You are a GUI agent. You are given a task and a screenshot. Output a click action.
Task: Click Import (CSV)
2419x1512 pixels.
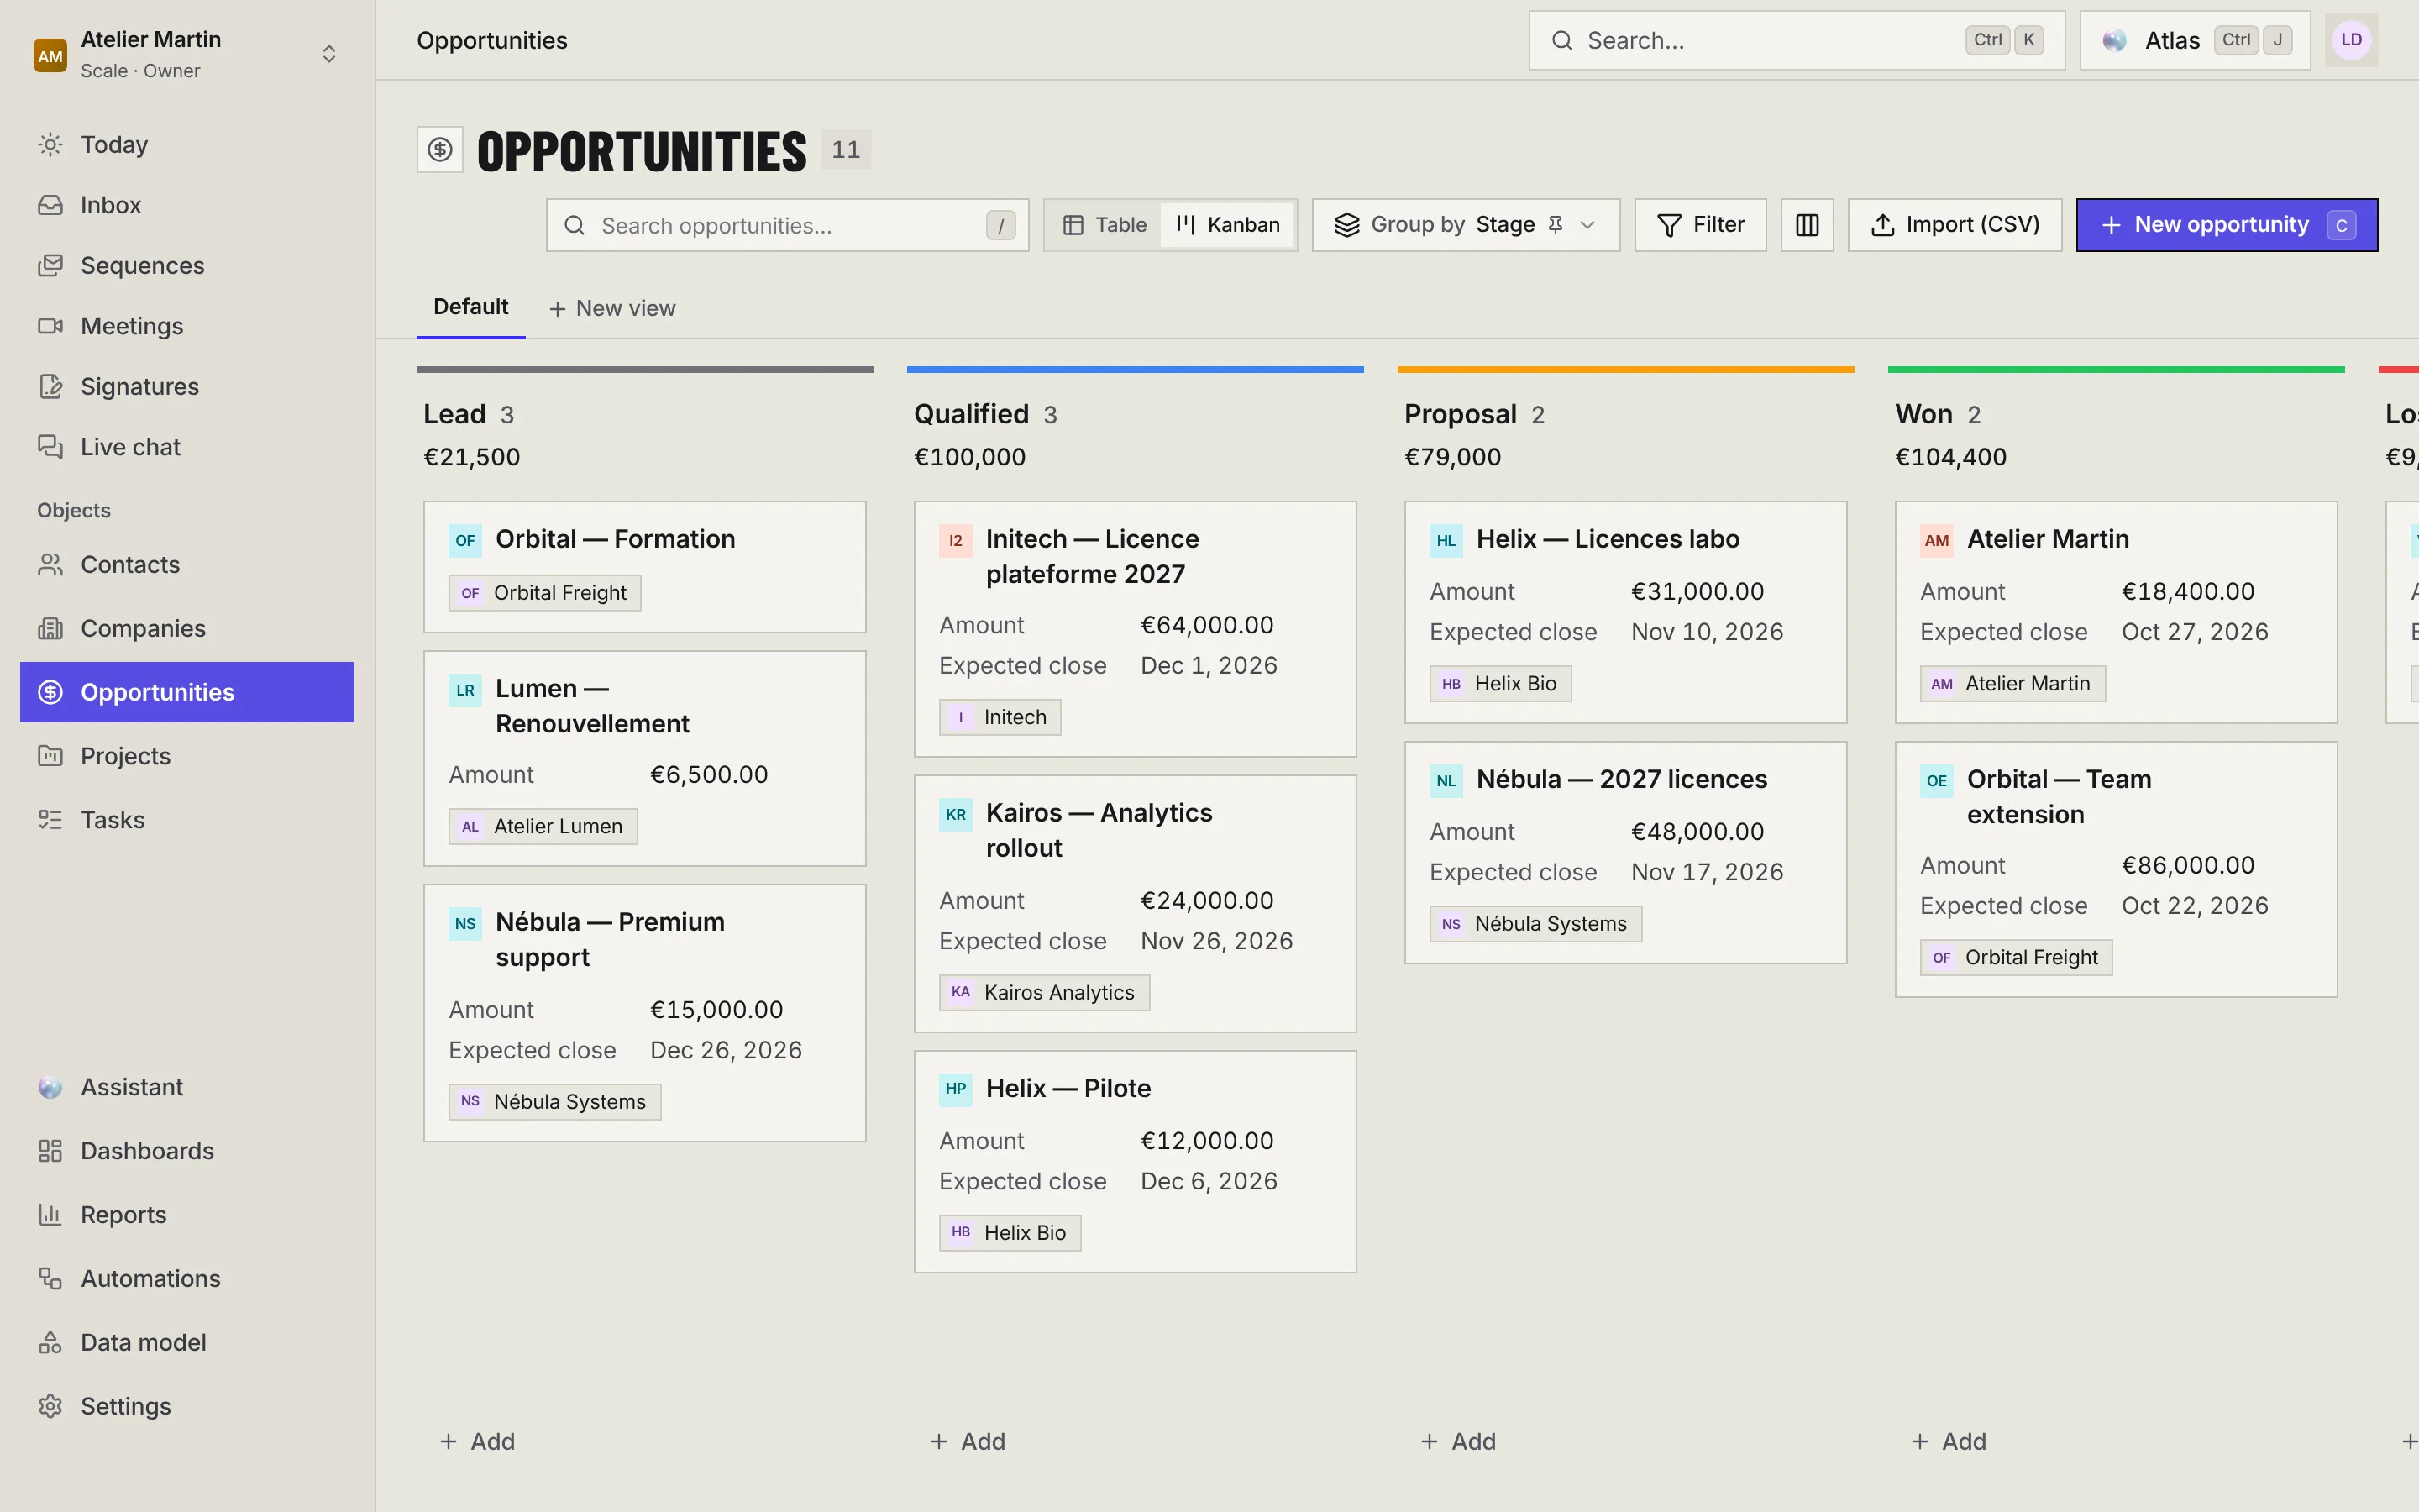(1955, 225)
